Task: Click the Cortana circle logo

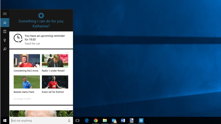Action: pyautogui.click(x=41, y=15)
